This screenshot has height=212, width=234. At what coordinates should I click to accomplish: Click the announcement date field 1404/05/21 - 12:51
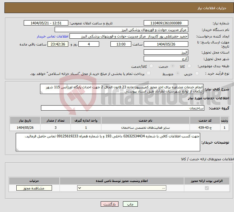(x=46, y=23)
